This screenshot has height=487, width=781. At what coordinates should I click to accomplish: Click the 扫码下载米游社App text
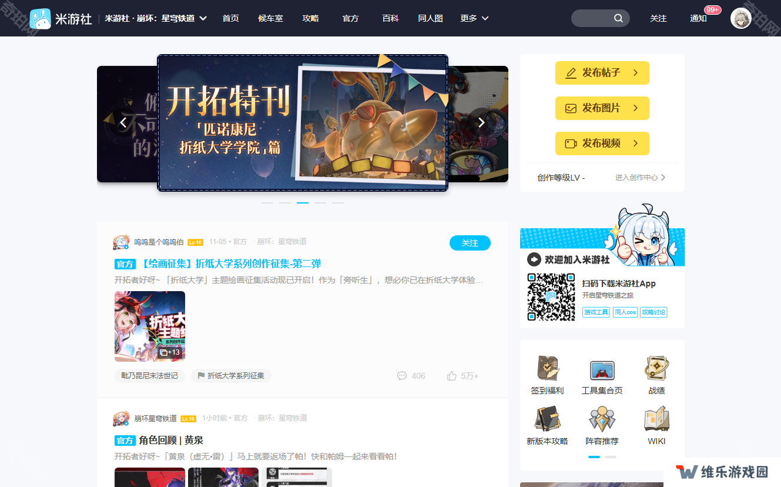(x=619, y=283)
